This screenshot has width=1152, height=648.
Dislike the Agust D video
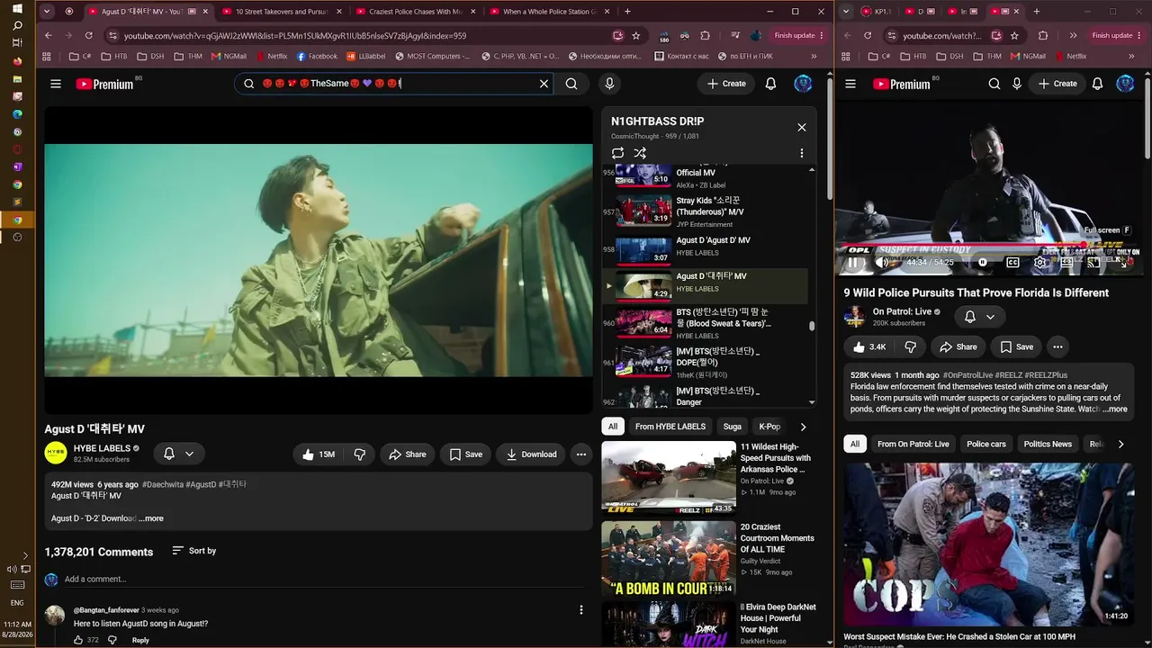[359, 454]
